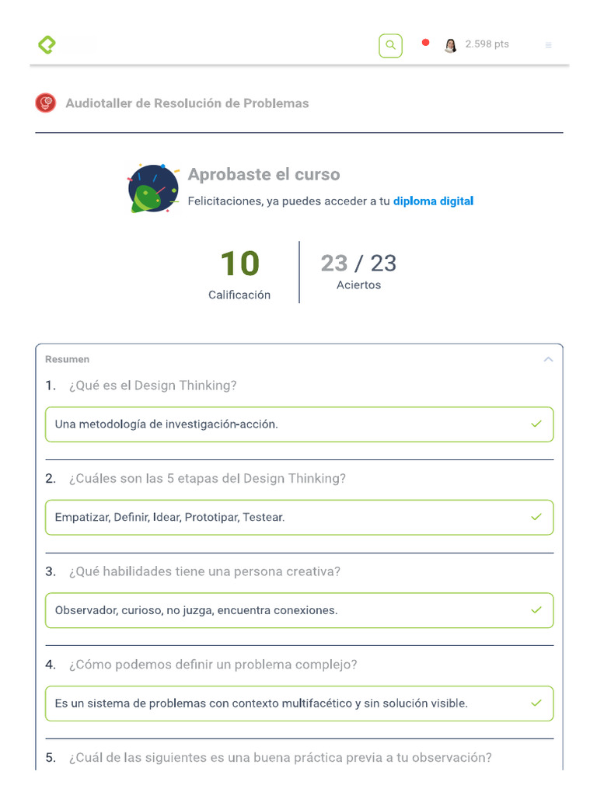This screenshot has width=597, height=796.
Task: Open the hamburger menu icon
Action: pyautogui.click(x=548, y=45)
